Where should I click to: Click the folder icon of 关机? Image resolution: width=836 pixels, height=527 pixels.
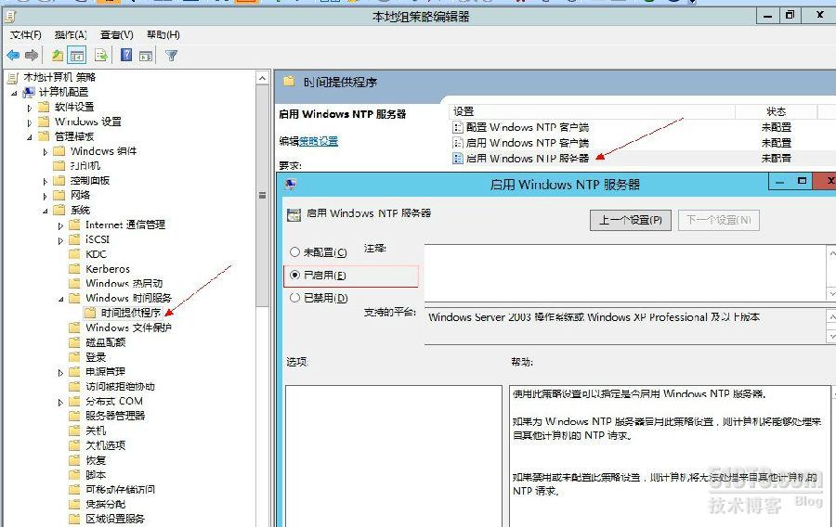(x=75, y=431)
